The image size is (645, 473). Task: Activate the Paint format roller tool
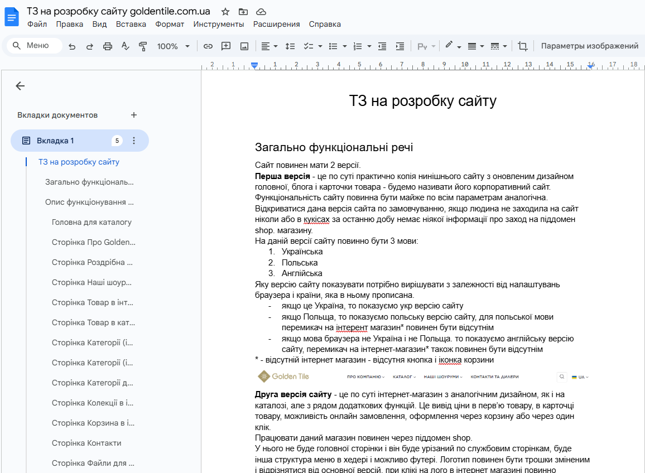pos(143,46)
